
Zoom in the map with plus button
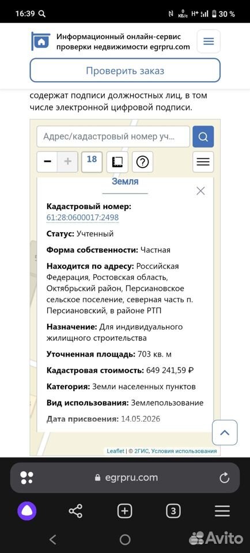coord(68,161)
